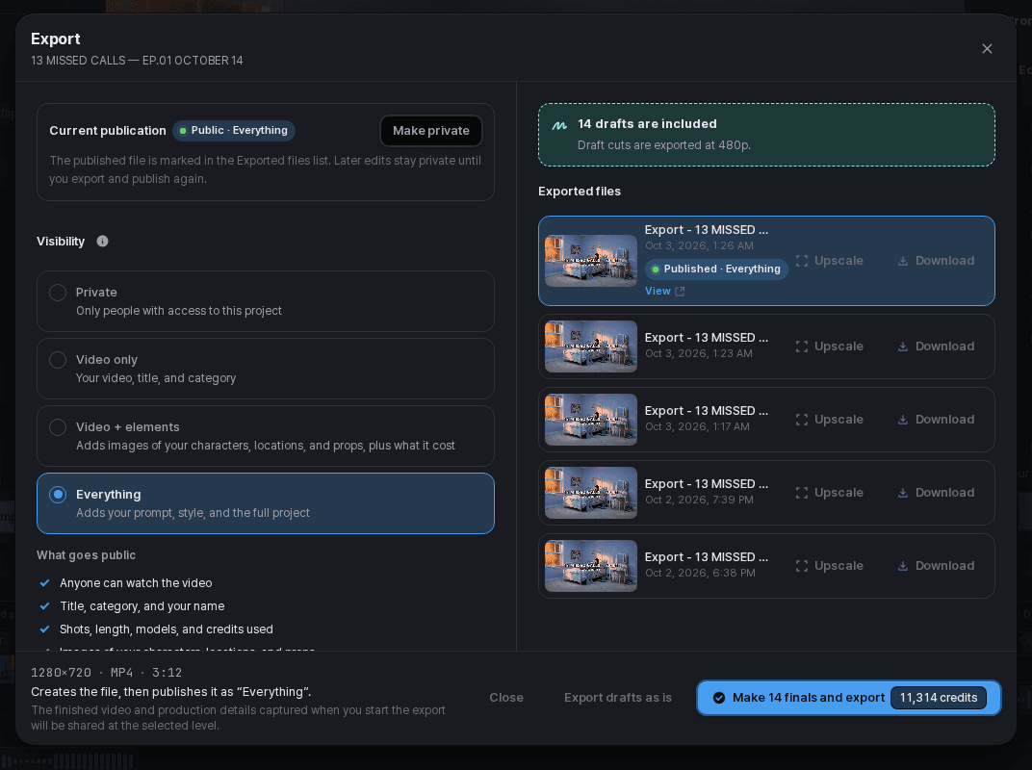Download the Oct 2 6:38 PM export
This screenshot has width=1032, height=770.
[x=936, y=565]
